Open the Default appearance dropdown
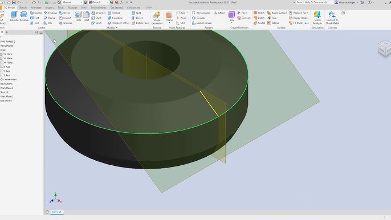The image size is (391, 220). pos(99,2)
